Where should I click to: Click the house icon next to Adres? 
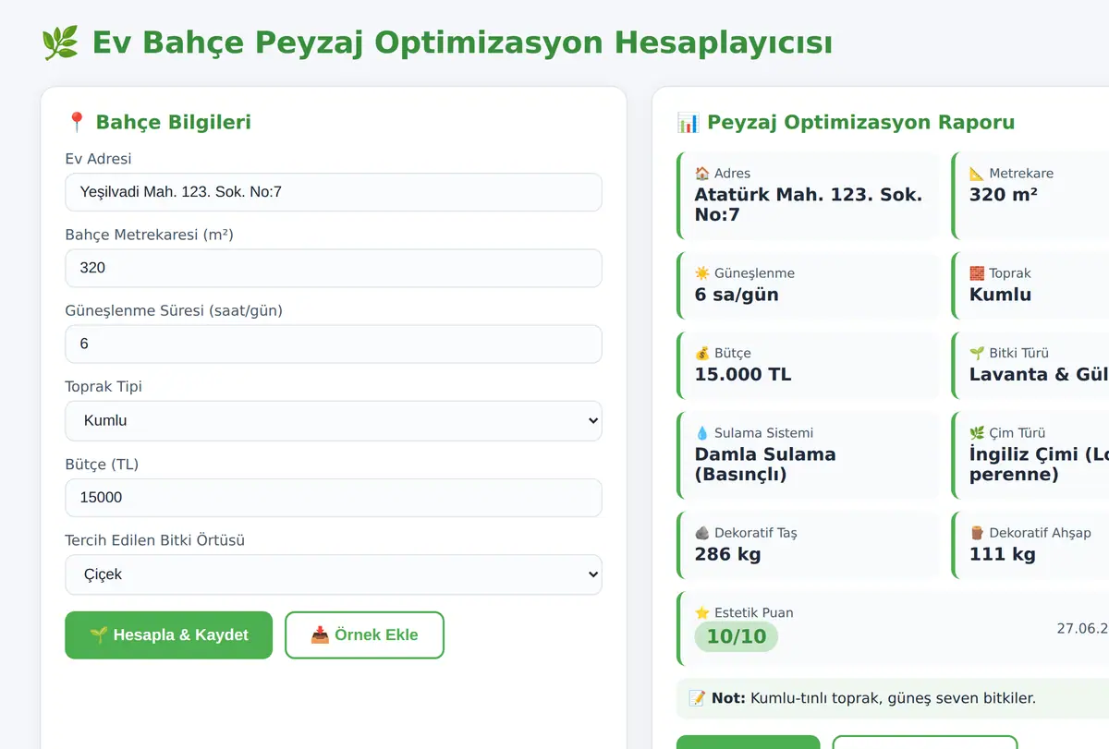[702, 173]
